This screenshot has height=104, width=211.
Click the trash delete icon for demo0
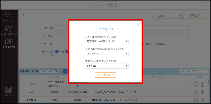click(203, 84)
